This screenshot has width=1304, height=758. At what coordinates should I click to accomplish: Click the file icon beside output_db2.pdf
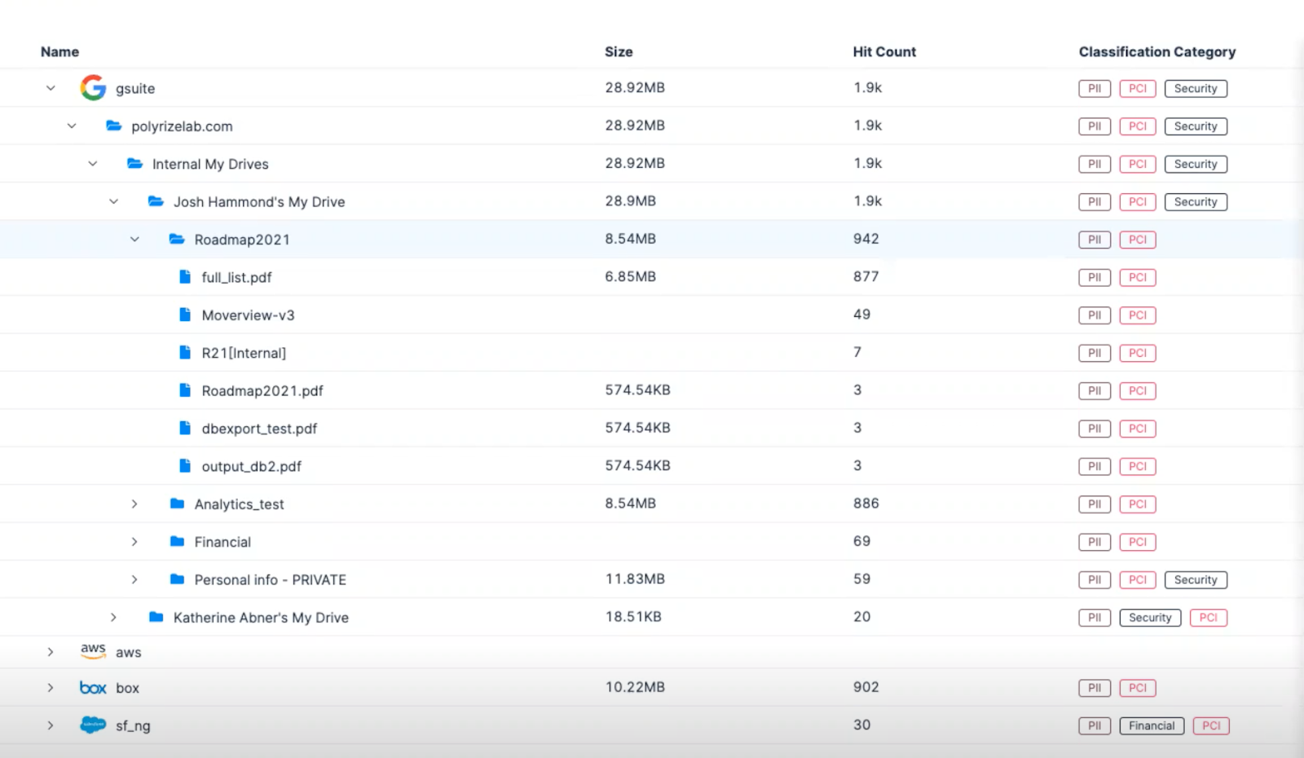pos(185,466)
